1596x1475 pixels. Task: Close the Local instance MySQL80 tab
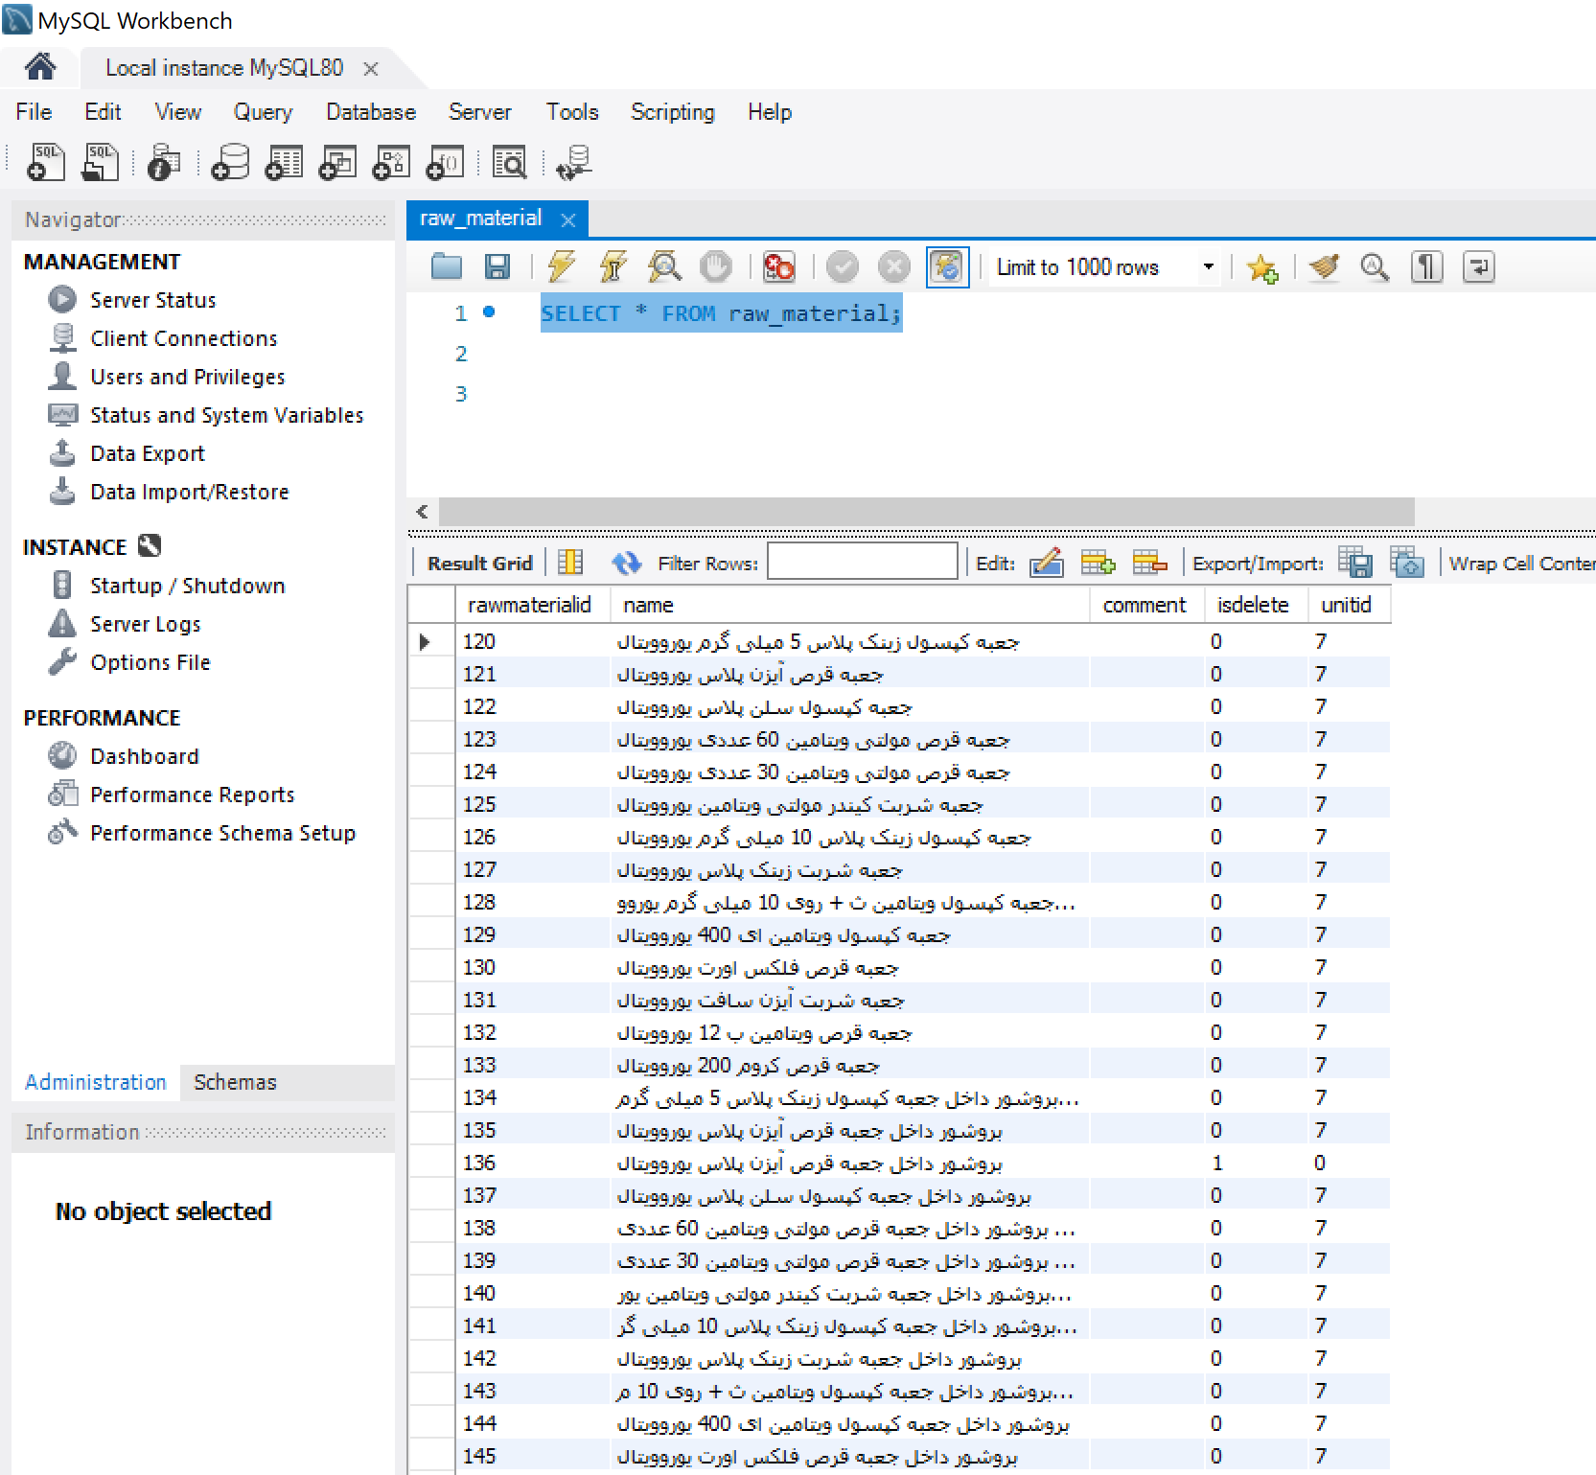(x=371, y=69)
